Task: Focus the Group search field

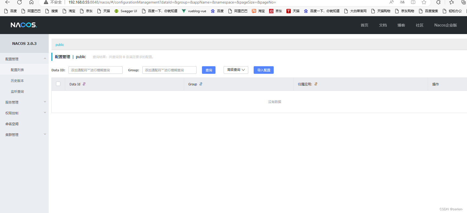Action: 169,70
